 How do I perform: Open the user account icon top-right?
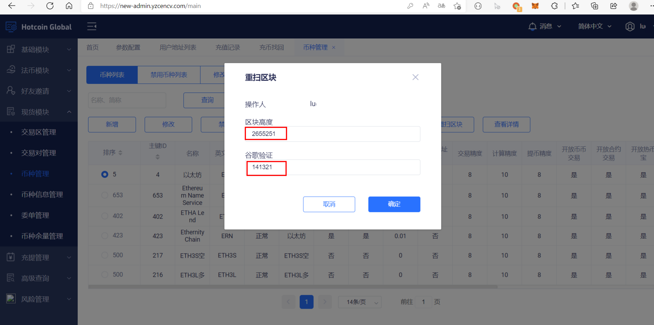click(x=630, y=26)
